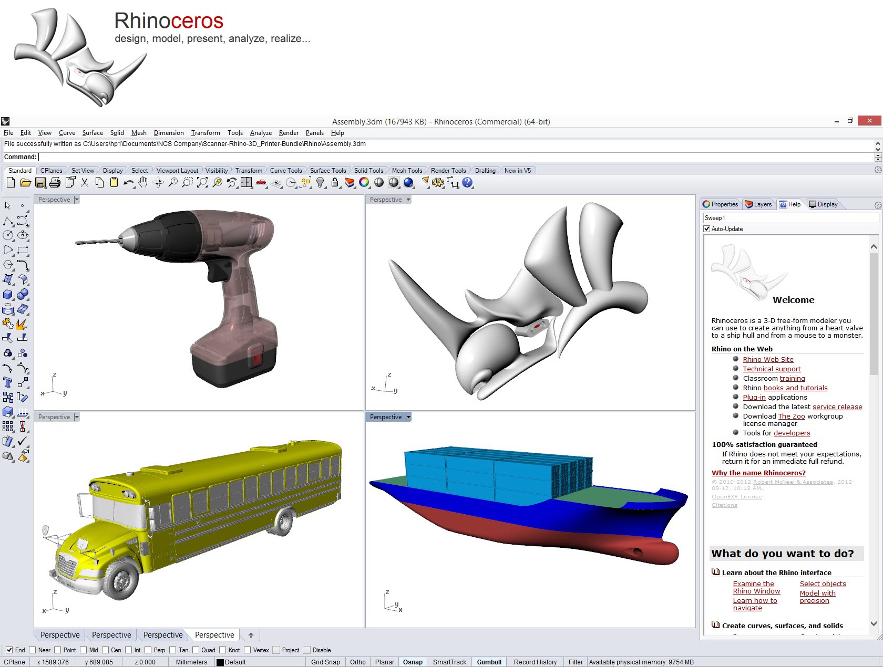Open the rhino viewport Perspective dropdown arrow
This screenshot has width=883, height=667.
tap(408, 200)
